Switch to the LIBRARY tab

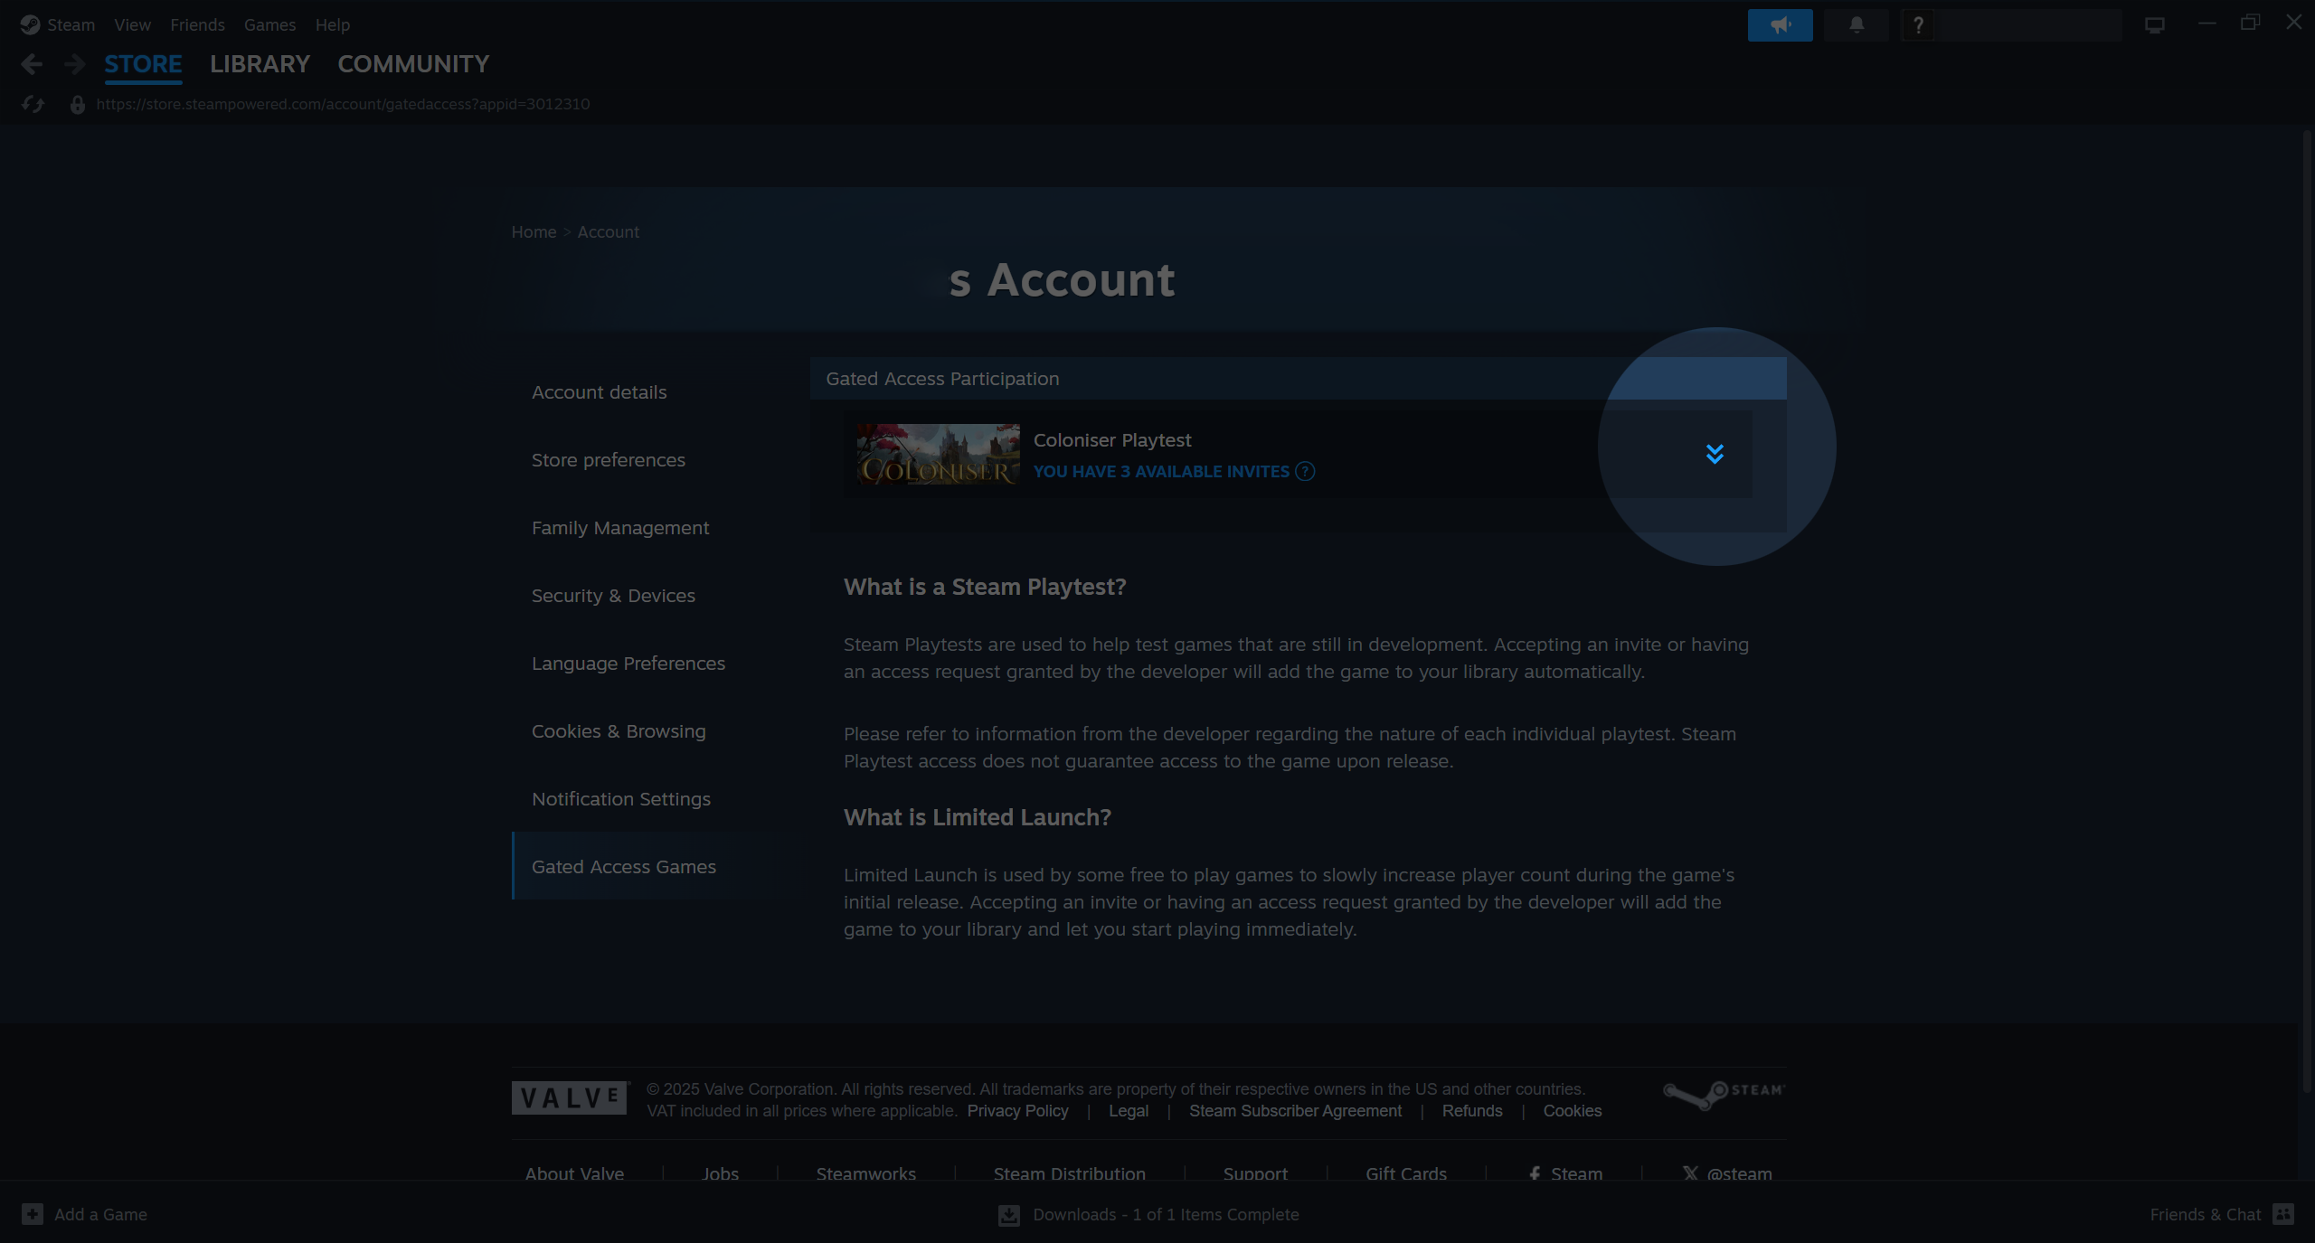click(260, 64)
